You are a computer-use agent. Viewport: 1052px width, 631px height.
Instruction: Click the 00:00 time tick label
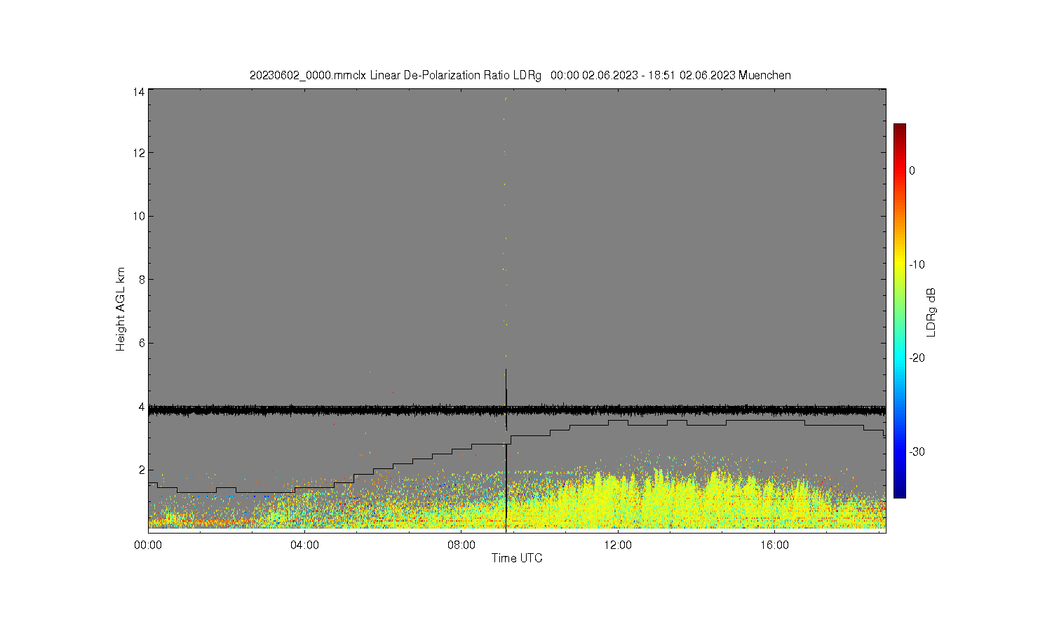pyautogui.click(x=149, y=545)
